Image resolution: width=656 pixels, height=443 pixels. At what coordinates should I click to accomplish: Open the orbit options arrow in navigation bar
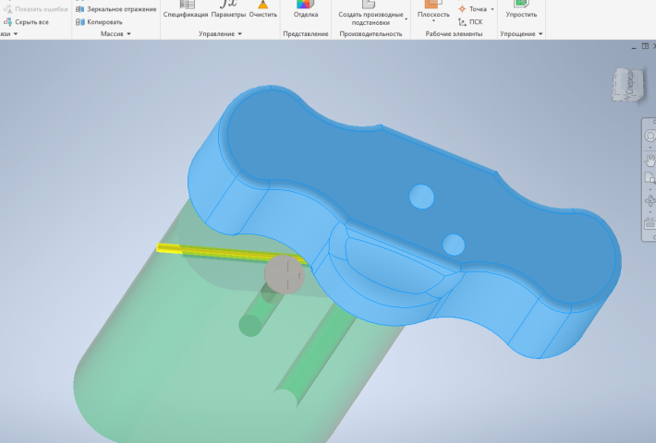click(650, 212)
